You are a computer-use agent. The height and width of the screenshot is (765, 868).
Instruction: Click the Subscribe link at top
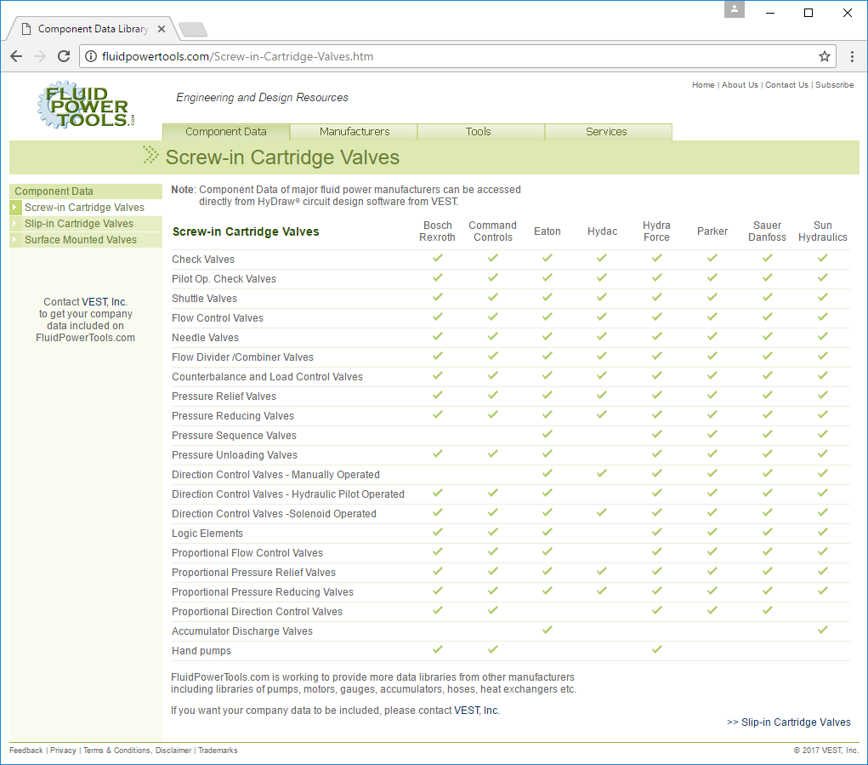(x=834, y=85)
